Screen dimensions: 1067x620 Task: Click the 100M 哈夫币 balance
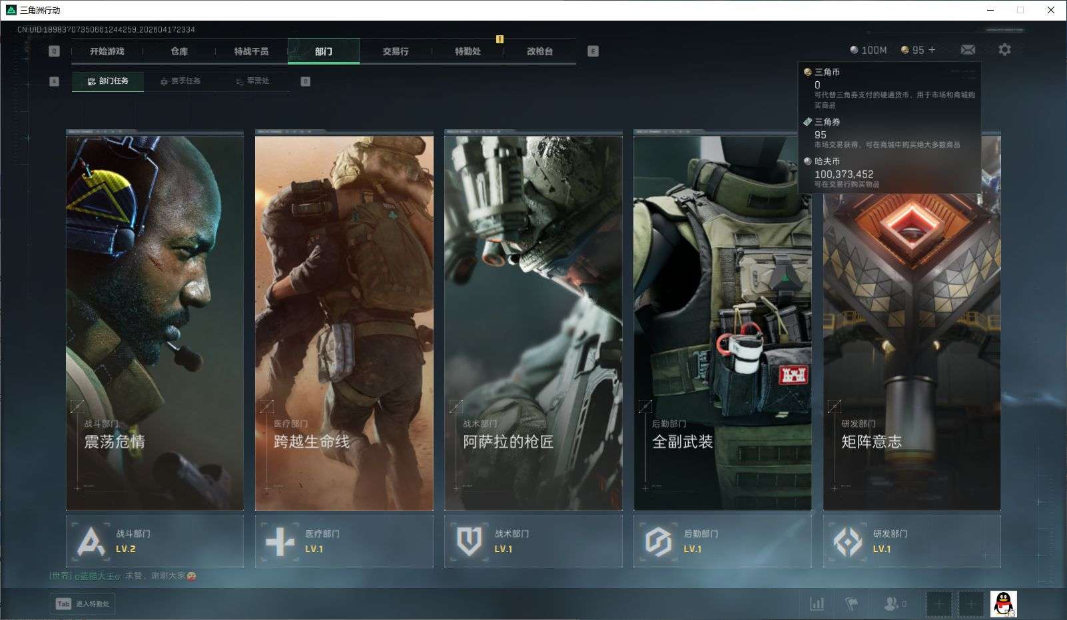click(x=869, y=50)
